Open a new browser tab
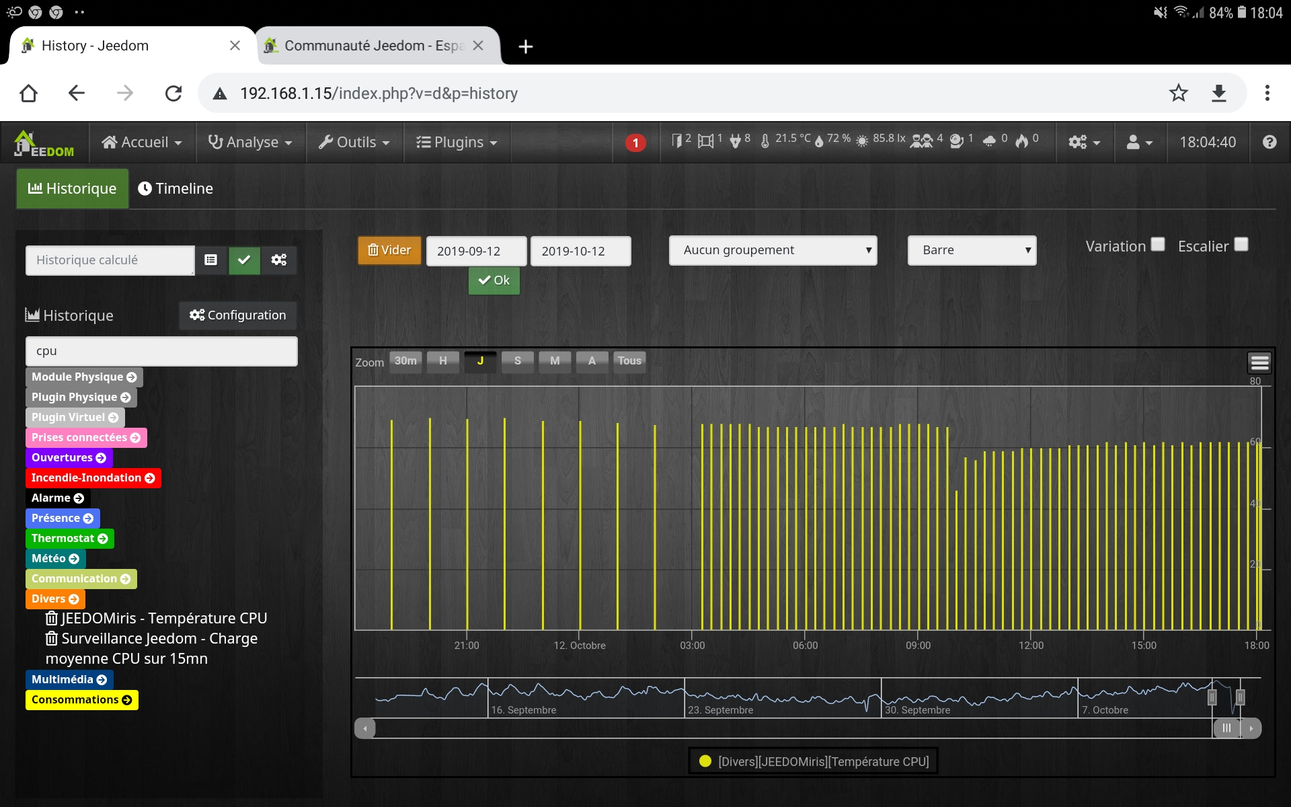 526,46
